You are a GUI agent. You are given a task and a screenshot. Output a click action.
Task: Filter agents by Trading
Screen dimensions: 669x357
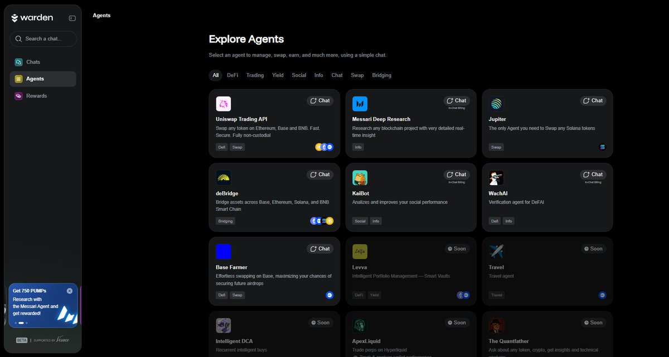click(255, 75)
